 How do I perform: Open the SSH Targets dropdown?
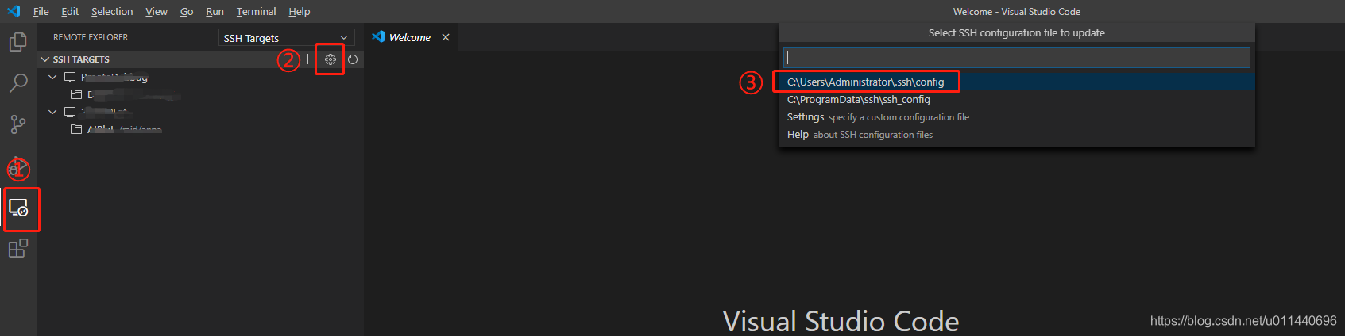click(287, 38)
